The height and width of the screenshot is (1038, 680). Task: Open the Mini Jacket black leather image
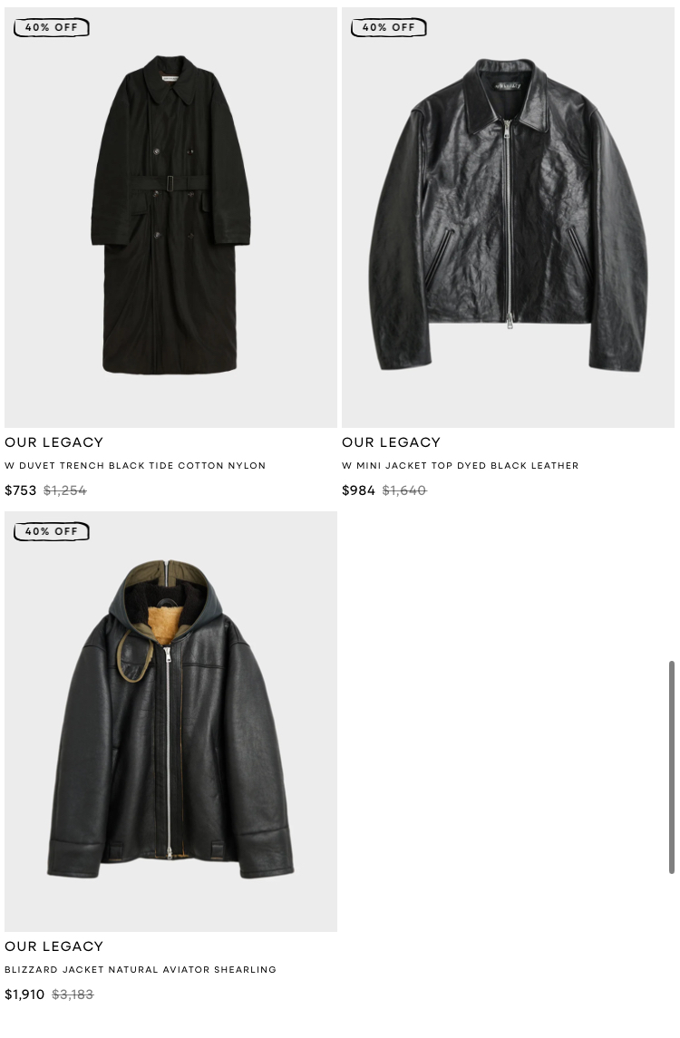pyautogui.click(x=508, y=218)
